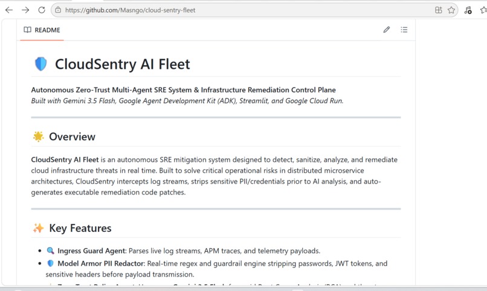The height and width of the screenshot is (291, 487).
Task: Click the site info lock icon
Action: tap(58, 10)
